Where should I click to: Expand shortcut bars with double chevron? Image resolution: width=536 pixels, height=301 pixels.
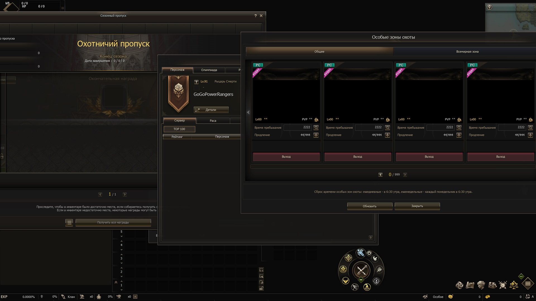[x=116, y=282]
